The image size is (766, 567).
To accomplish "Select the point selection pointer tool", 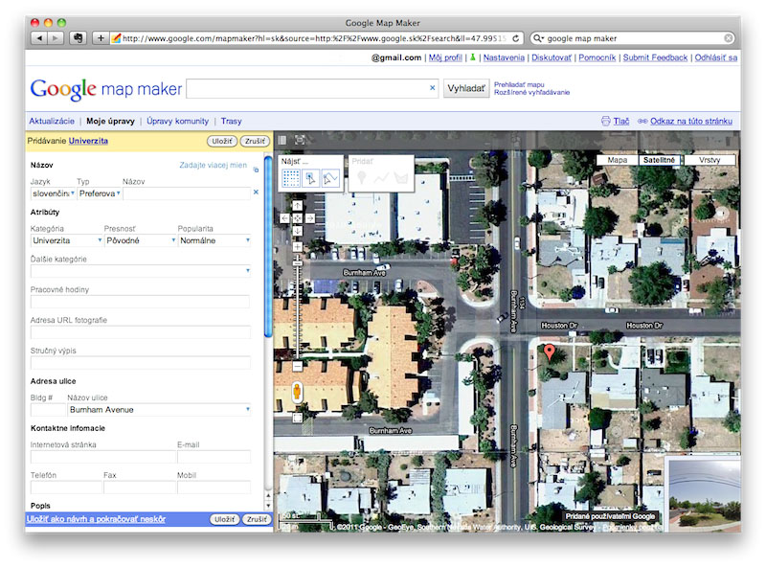I will point(310,178).
